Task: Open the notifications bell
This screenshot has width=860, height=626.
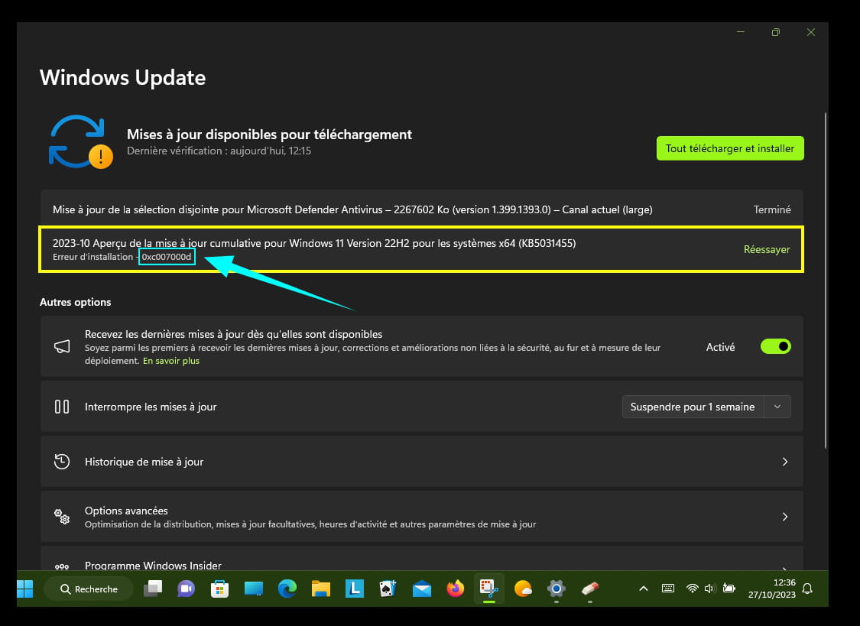Action: coord(807,589)
